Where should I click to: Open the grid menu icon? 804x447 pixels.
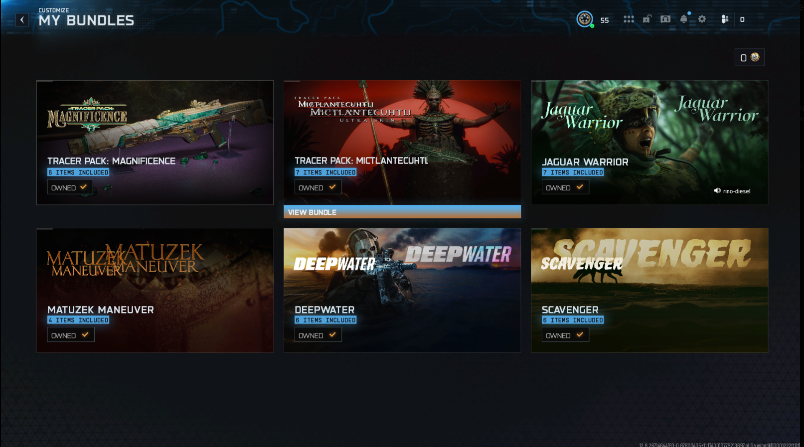pyautogui.click(x=629, y=19)
